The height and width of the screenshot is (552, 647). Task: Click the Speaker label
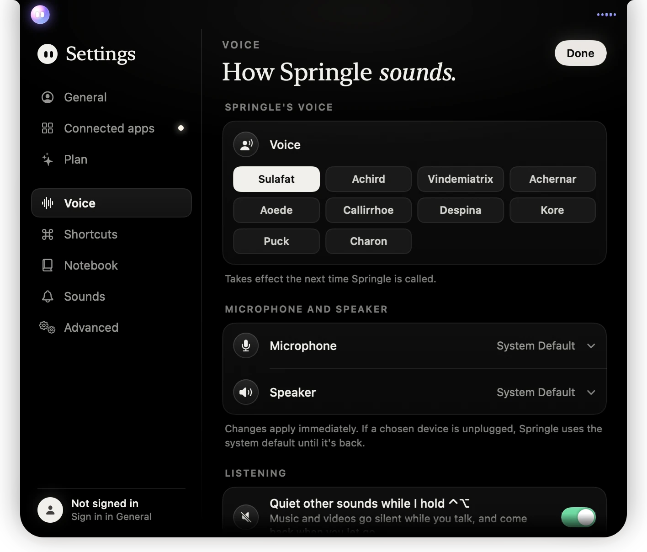tap(292, 393)
